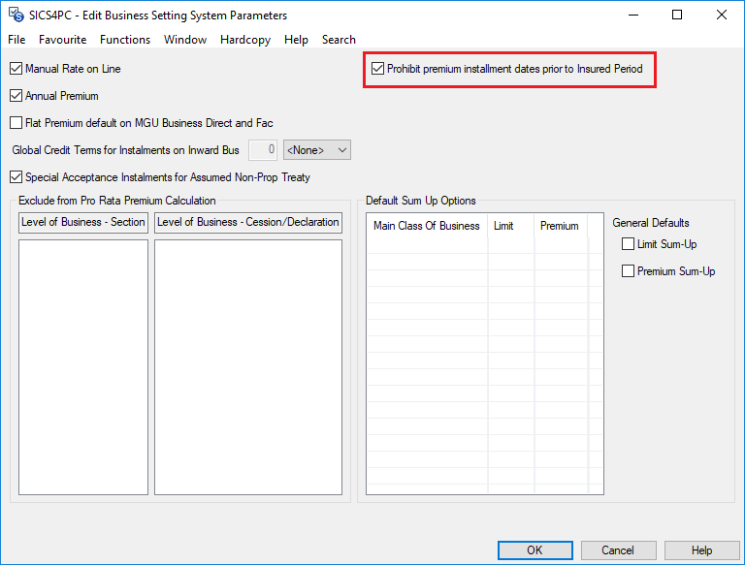The width and height of the screenshot is (745, 565).
Task: Uncheck Manual Rate on Line checkbox
Action: (16, 70)
